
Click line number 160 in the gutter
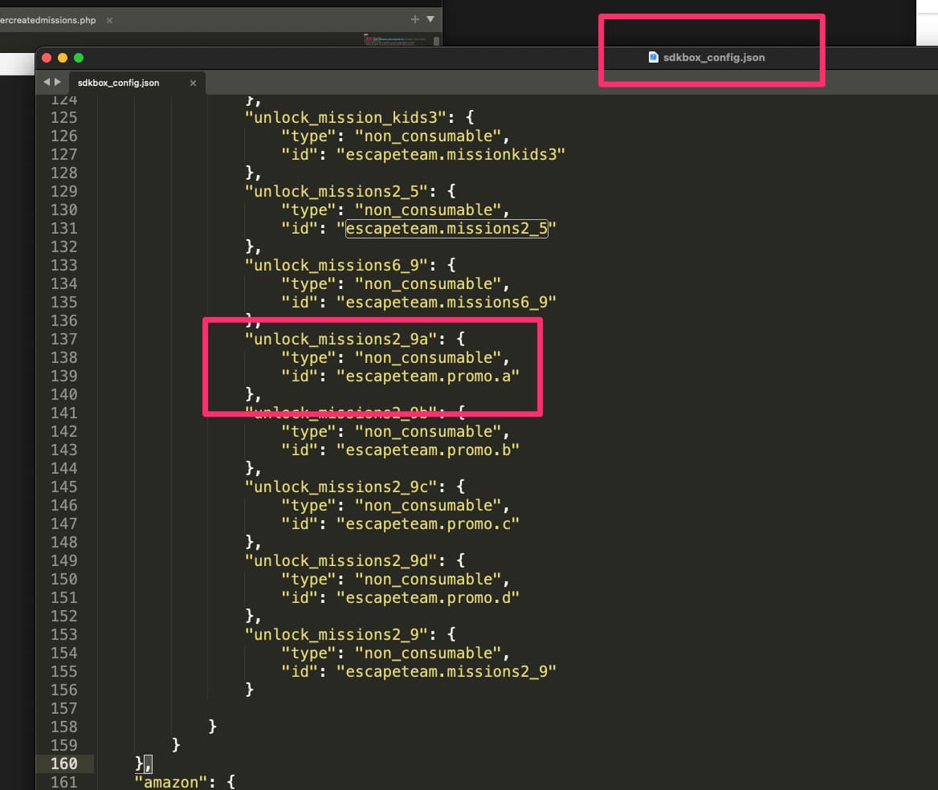(63, 764)
